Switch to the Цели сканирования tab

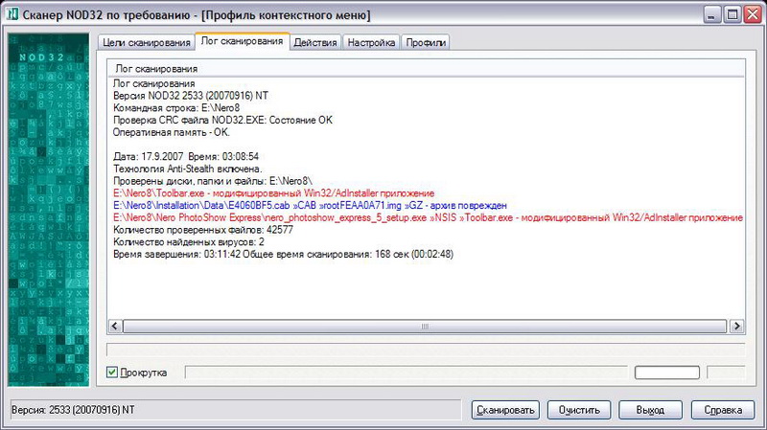click(x=146, y=42)
